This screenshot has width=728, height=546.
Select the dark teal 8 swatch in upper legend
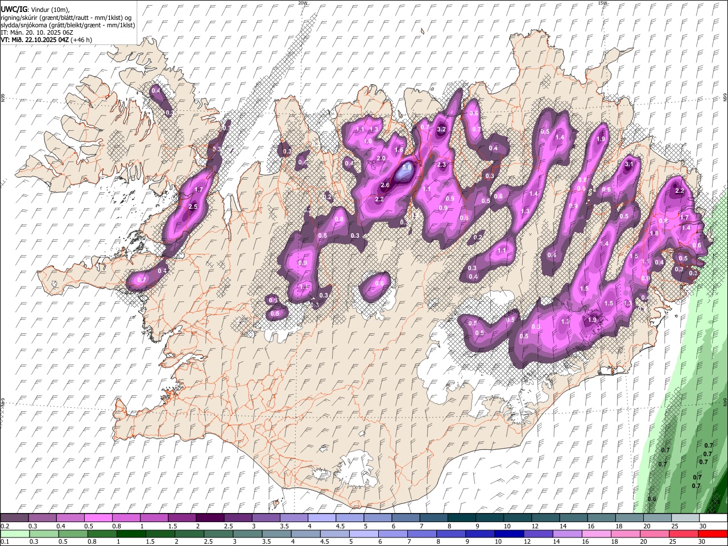pyautogui.click(x=461, y=518)
